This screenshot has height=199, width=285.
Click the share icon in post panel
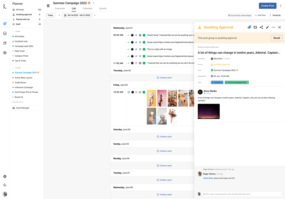pos(261,27)
